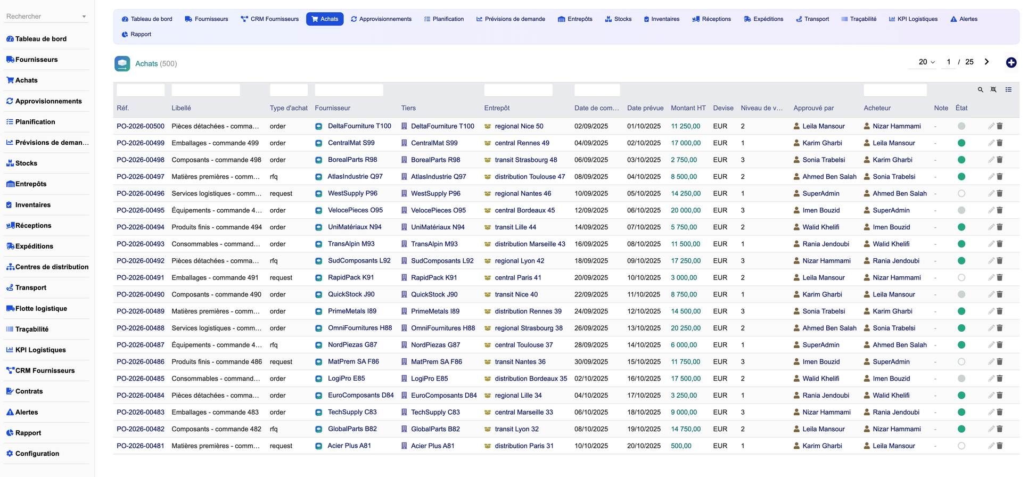Image resolution: width=1036 pixels, height=477 pixels.
Task: Open Centres de distribution in sidebar
Action: point(47,267)
